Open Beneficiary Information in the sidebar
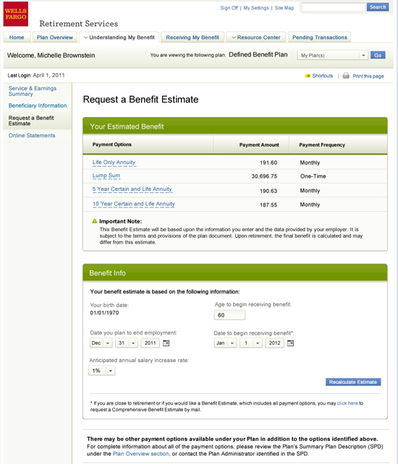 pyautogui.click(x=38, y=106)
